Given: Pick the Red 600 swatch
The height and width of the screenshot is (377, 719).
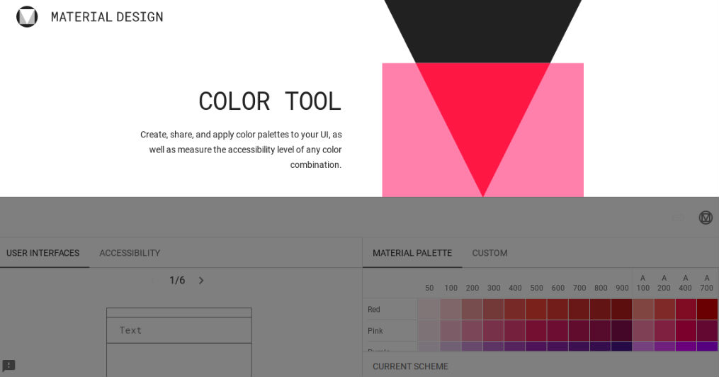Looking at the screenshot, I should pos(557,309).
